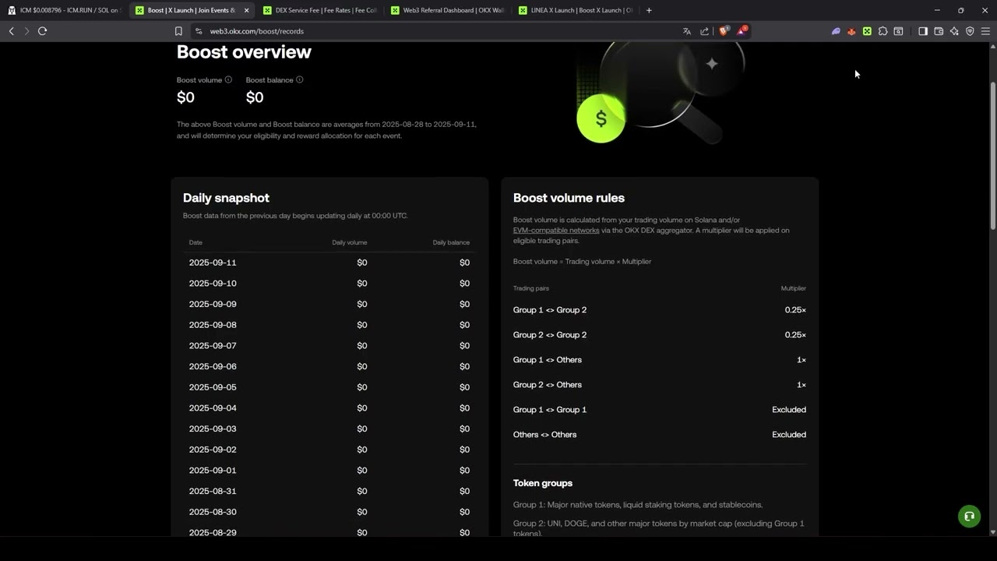
Task: Switch to DEX Service Fee tab
Action: [x=319, y=10]
